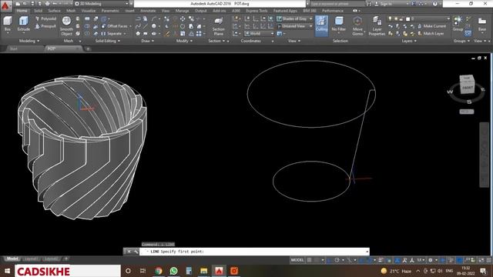Click the white layer color swatch
This screenshot has width=493, height=277.
(407, 18)
